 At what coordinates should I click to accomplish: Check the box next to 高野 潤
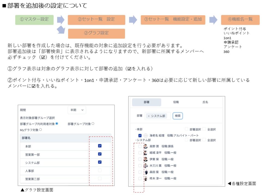[x=140, y=146]
